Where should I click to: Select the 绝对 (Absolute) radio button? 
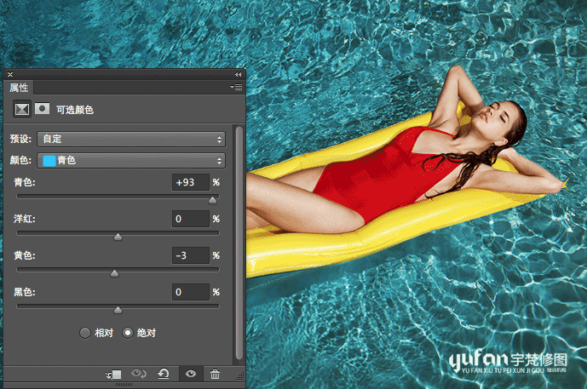129,333
